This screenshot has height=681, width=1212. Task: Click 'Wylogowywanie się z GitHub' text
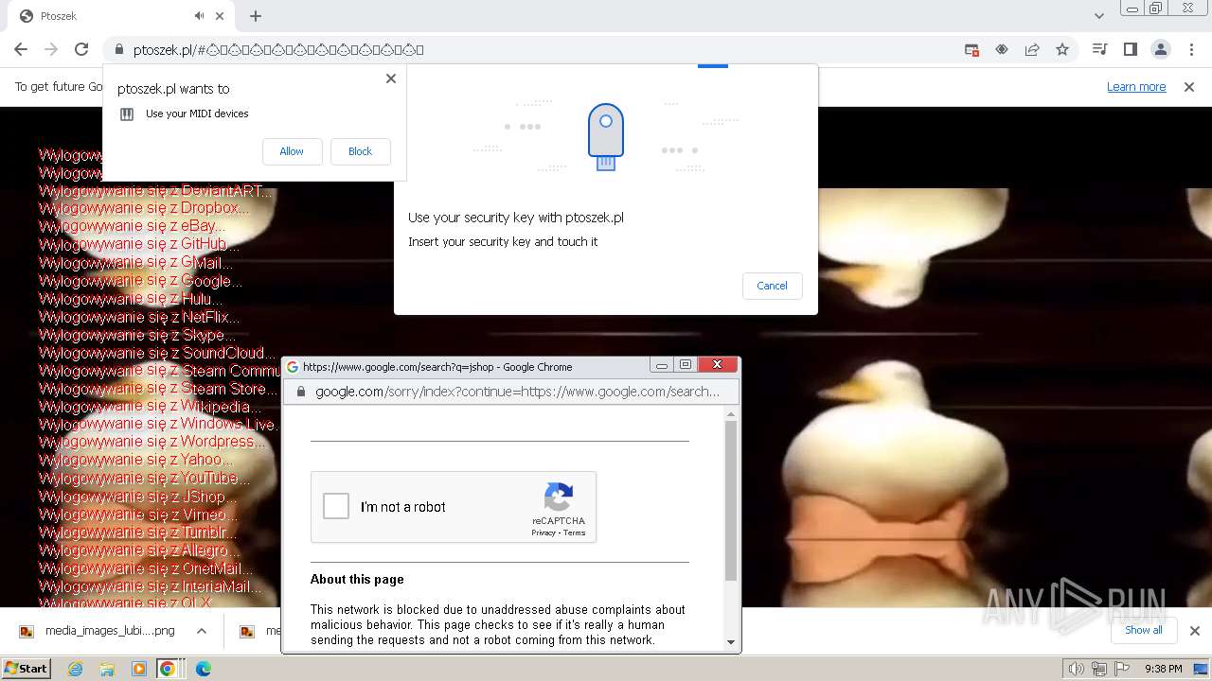pos(139,245)
